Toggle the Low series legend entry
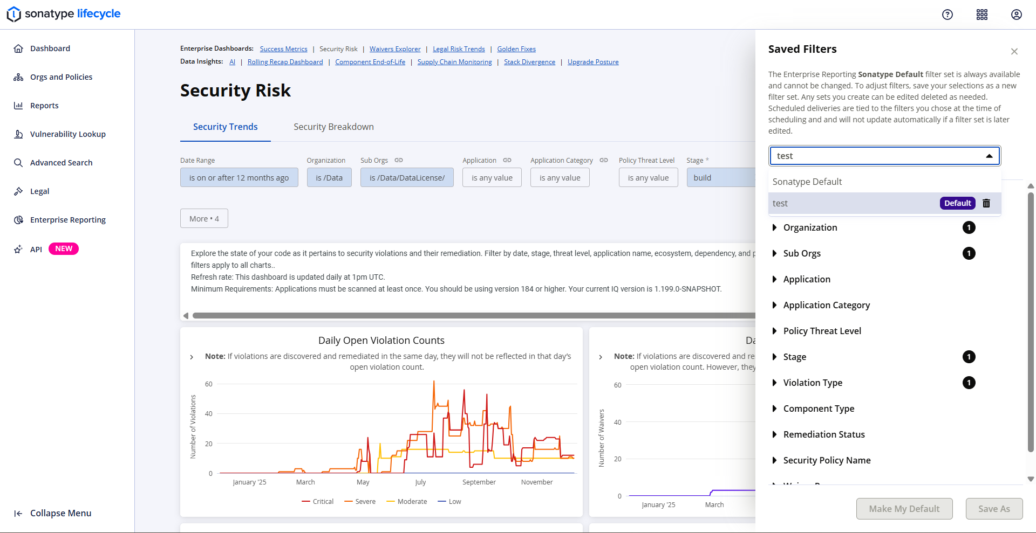 click(449, 502)
